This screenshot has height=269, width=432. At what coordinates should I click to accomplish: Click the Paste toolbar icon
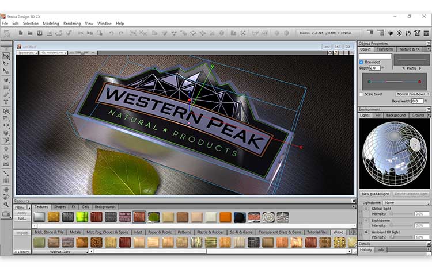pos(100,33)
